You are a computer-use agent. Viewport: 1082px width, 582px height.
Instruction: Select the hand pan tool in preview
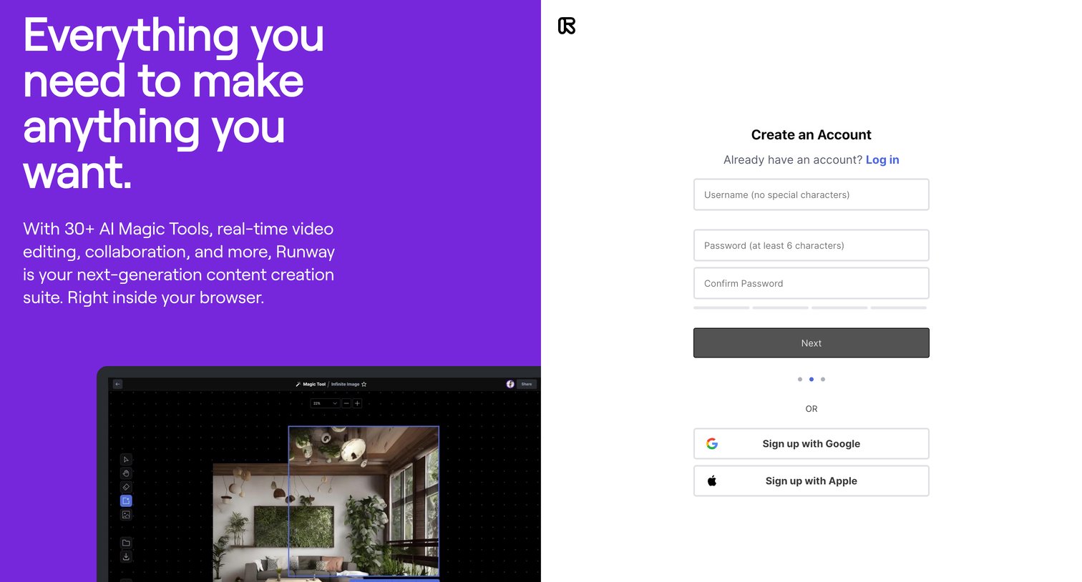point(126,473)
